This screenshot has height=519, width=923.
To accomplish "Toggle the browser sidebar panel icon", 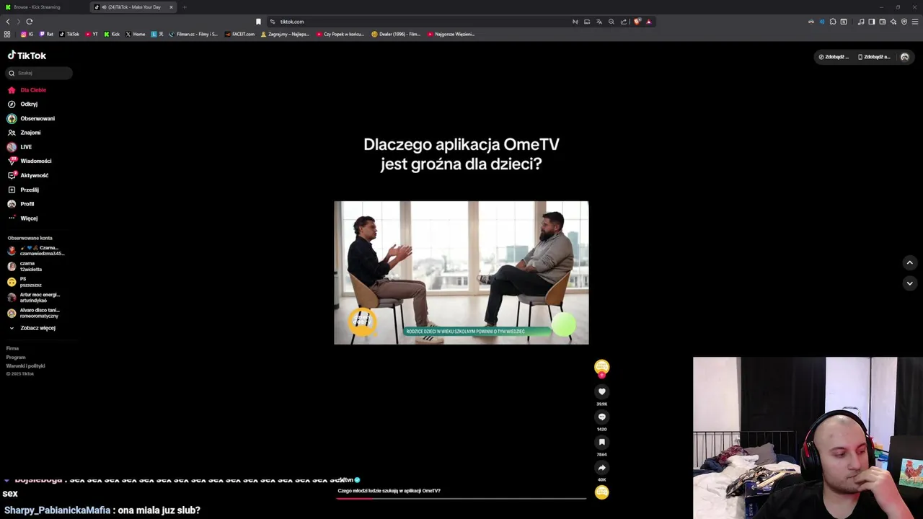I will 871,22.
